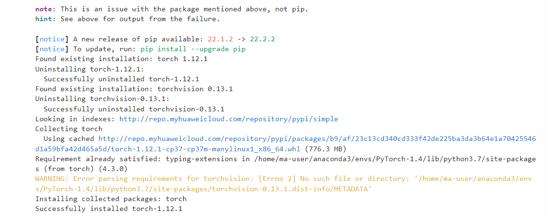
Task: Click 'Installing collected packages: torch' line
Action: click(111, 199)
